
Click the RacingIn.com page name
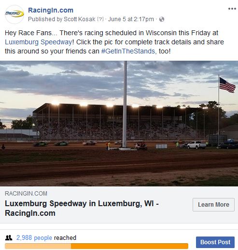51,10
